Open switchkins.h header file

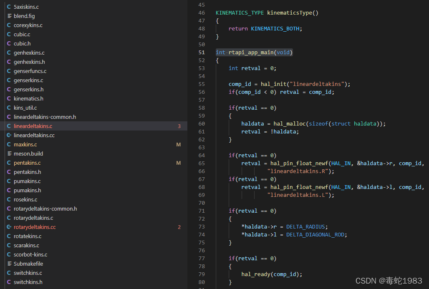pos(28,282)
